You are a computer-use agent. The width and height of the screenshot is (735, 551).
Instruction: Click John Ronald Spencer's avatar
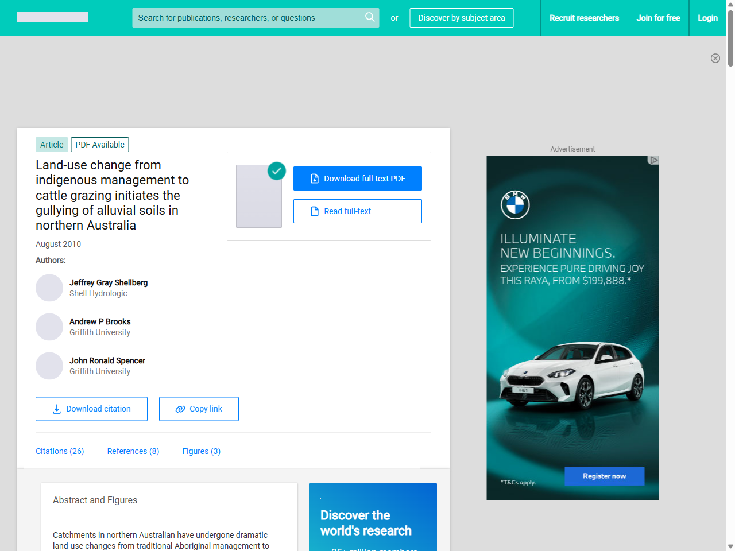pyautogui.click(x=49, y=366)
